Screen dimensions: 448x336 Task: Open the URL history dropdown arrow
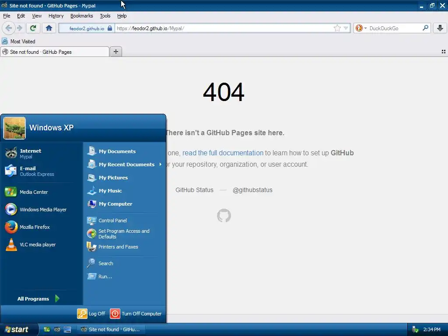[x=346, y=28]
